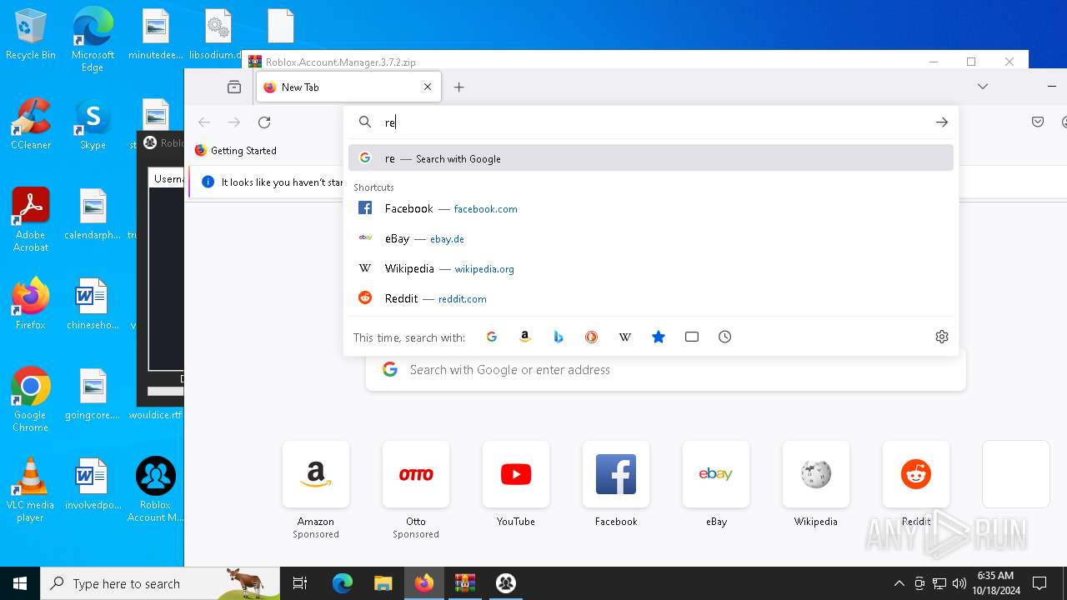Open Task View on taskbar
This screenshot has width=1067, height=600.
tap(300, 583)
